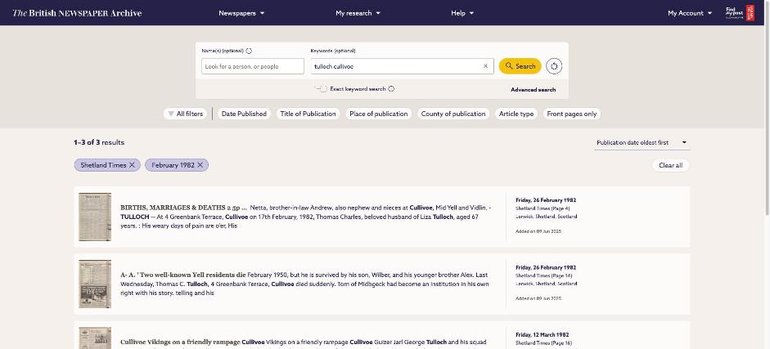Focus the Name(s) person input field
This screenshot has height=349, width=770.
(253, 66)
